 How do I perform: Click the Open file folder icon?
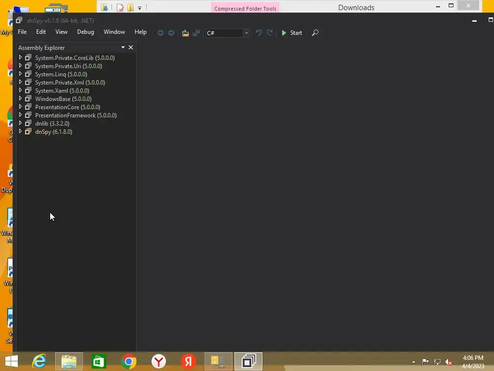pyautogui.click(x=185, y=33)
